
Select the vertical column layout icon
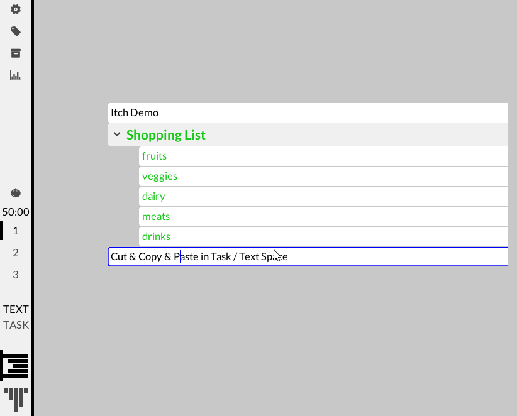[x=16, y=398]
